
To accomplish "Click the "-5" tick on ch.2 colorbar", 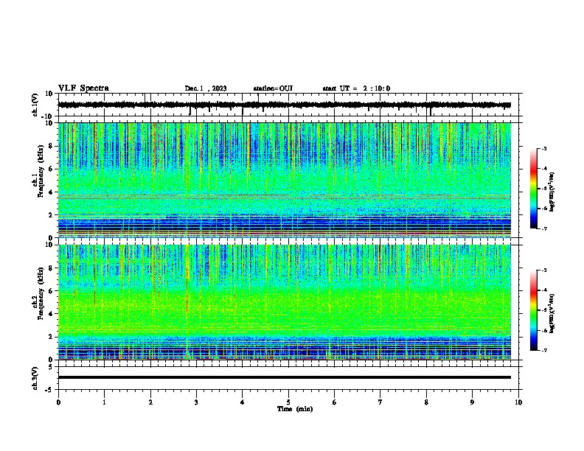I will pyautogui.click(x=544, y=310).
